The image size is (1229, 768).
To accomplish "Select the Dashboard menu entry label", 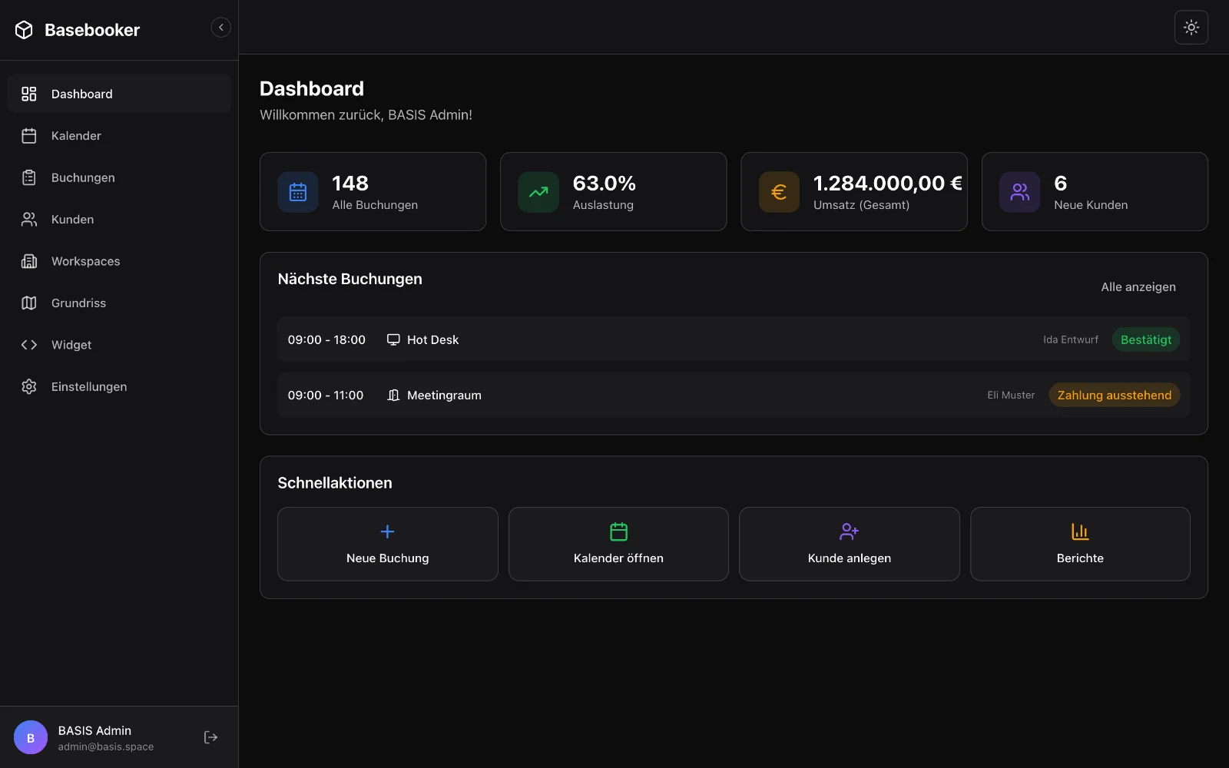I will (82, 94).
